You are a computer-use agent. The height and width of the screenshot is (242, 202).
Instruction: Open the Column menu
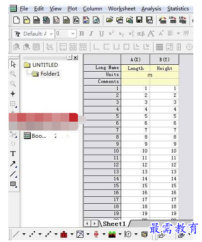[x=93, y=9]
